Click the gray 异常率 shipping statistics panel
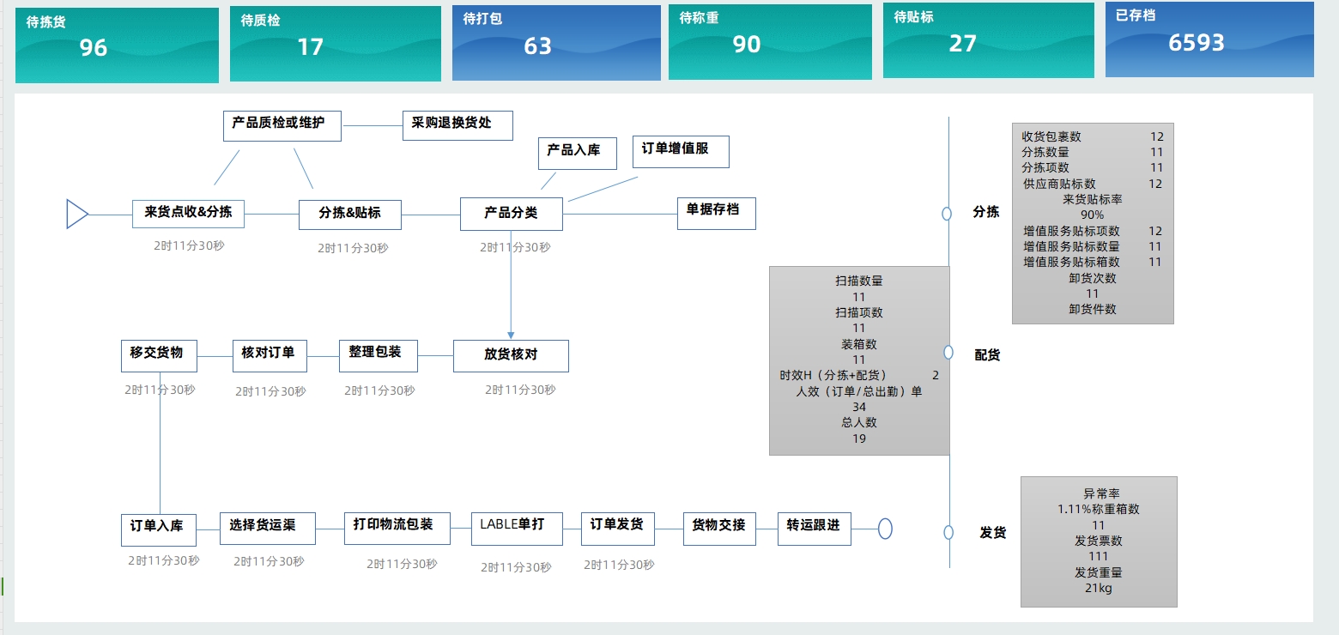Image resolution: width=1339 pixels, height=635 pixels. pyautogui.click(x=1099, y=541)
